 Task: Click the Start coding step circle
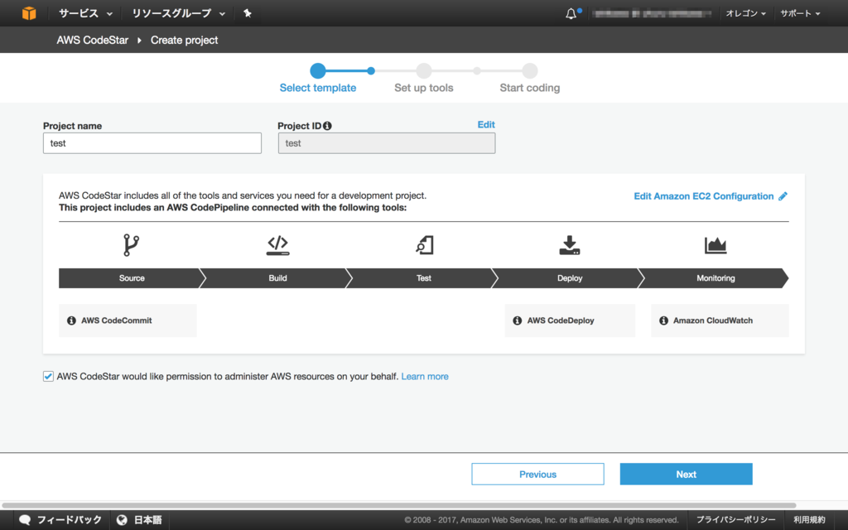pyautogui.click(x=530, y=71)
